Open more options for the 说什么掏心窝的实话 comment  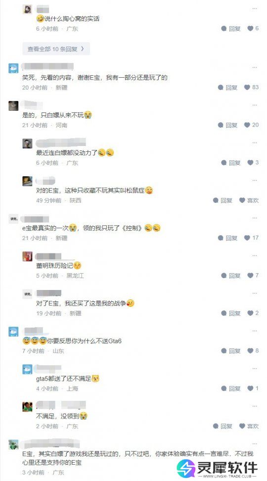tap(255, 8)
